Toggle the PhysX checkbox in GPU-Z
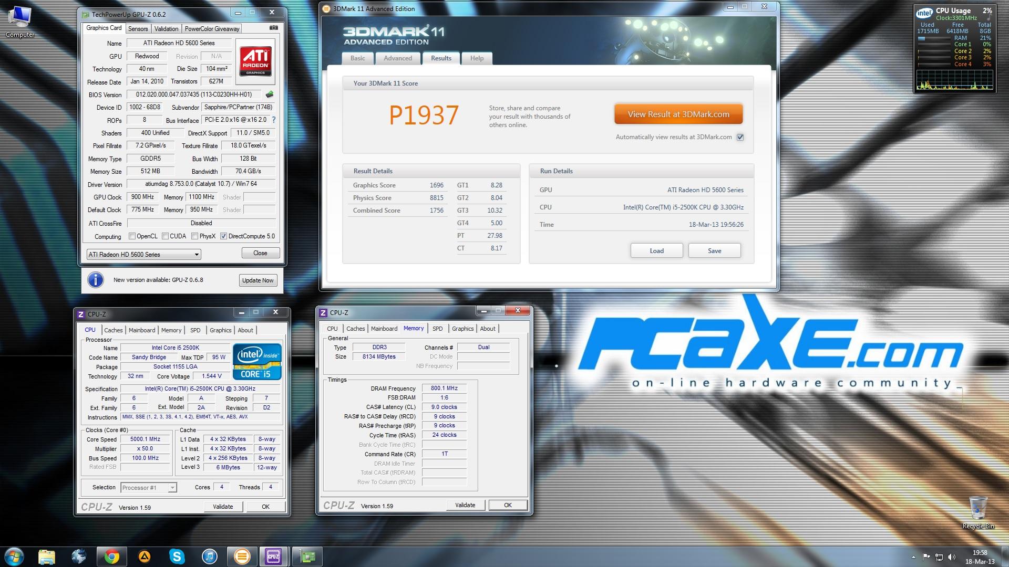 [195, 236]
